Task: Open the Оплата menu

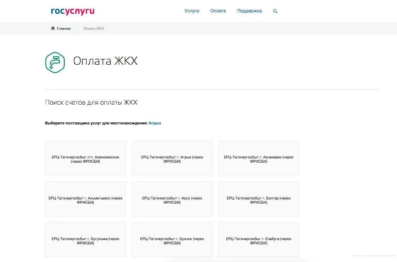Action: click(218, 11)
